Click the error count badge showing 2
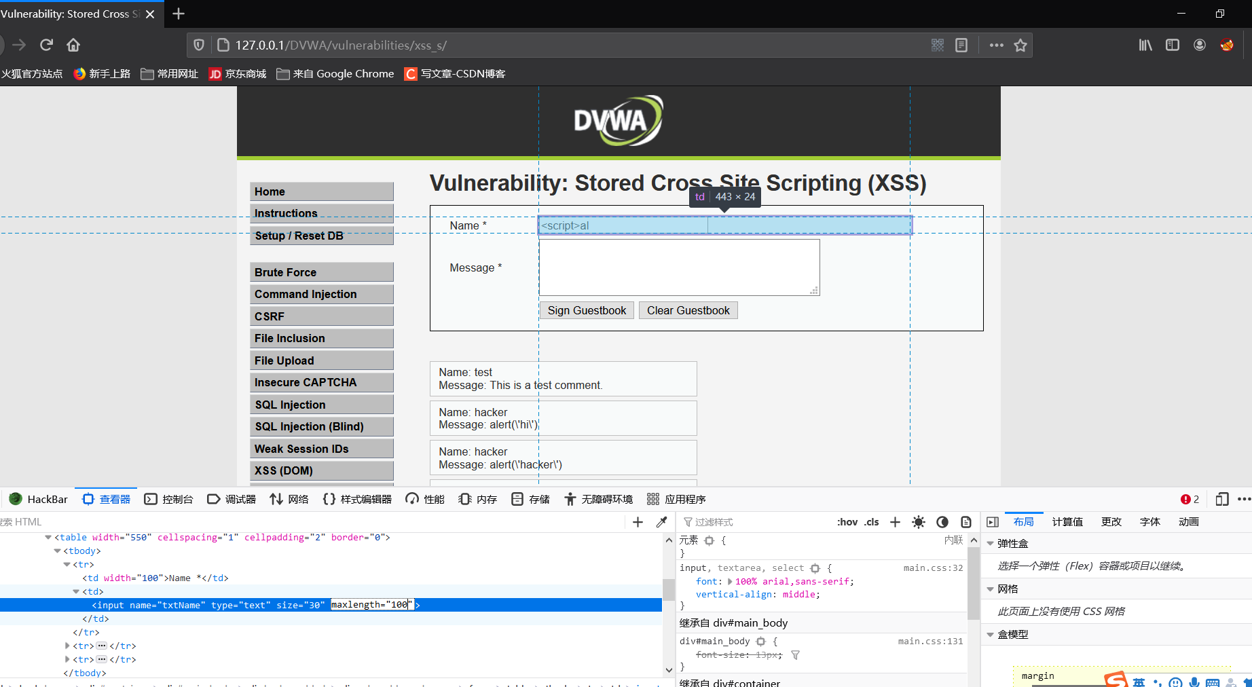Screen dimensions: 1252x687 coord(1190,499)
